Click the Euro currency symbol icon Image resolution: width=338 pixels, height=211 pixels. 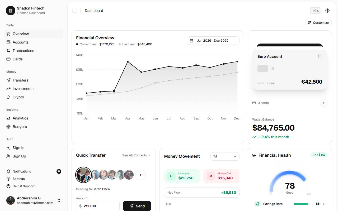[x=319, y=56]
